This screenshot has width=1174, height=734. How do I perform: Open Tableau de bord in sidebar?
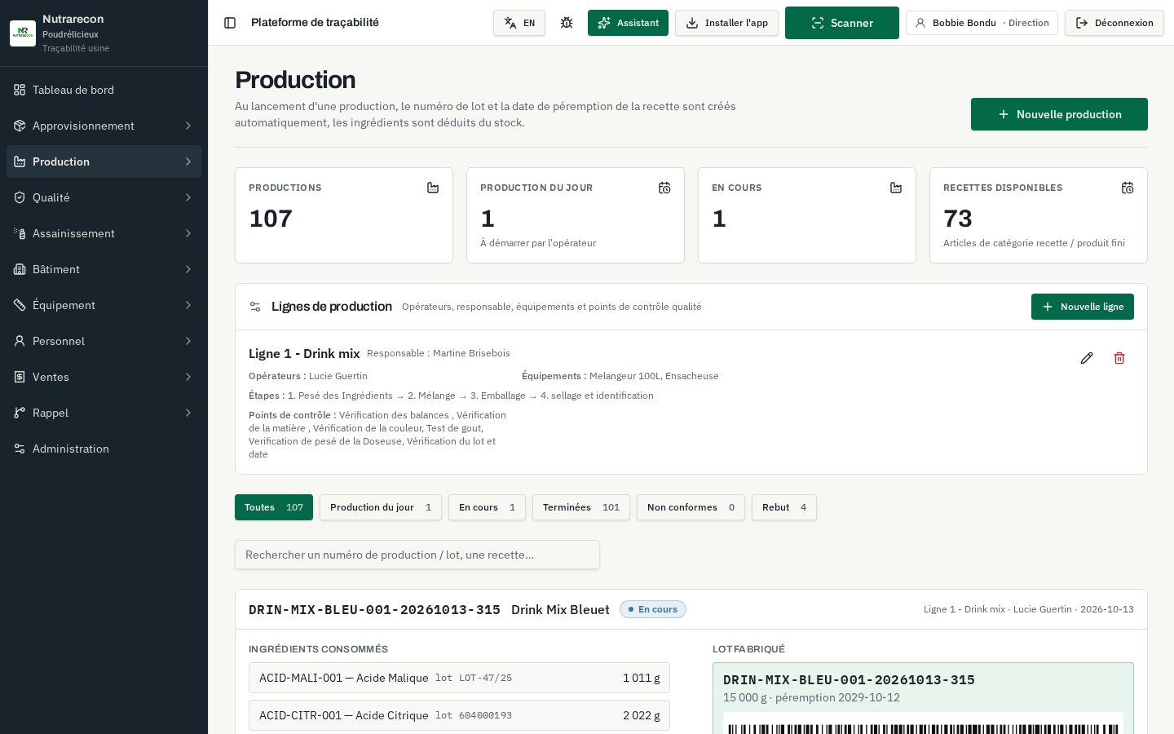pos(104,90)
